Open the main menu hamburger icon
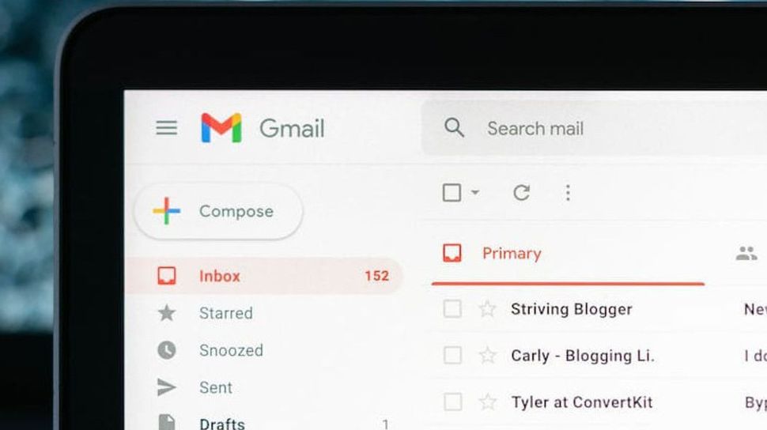This screenshot has height=430, width=767. click(x=166, y=128)
